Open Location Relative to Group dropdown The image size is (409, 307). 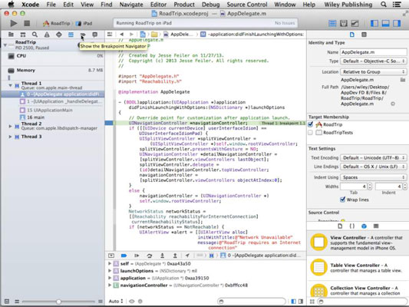373,71
